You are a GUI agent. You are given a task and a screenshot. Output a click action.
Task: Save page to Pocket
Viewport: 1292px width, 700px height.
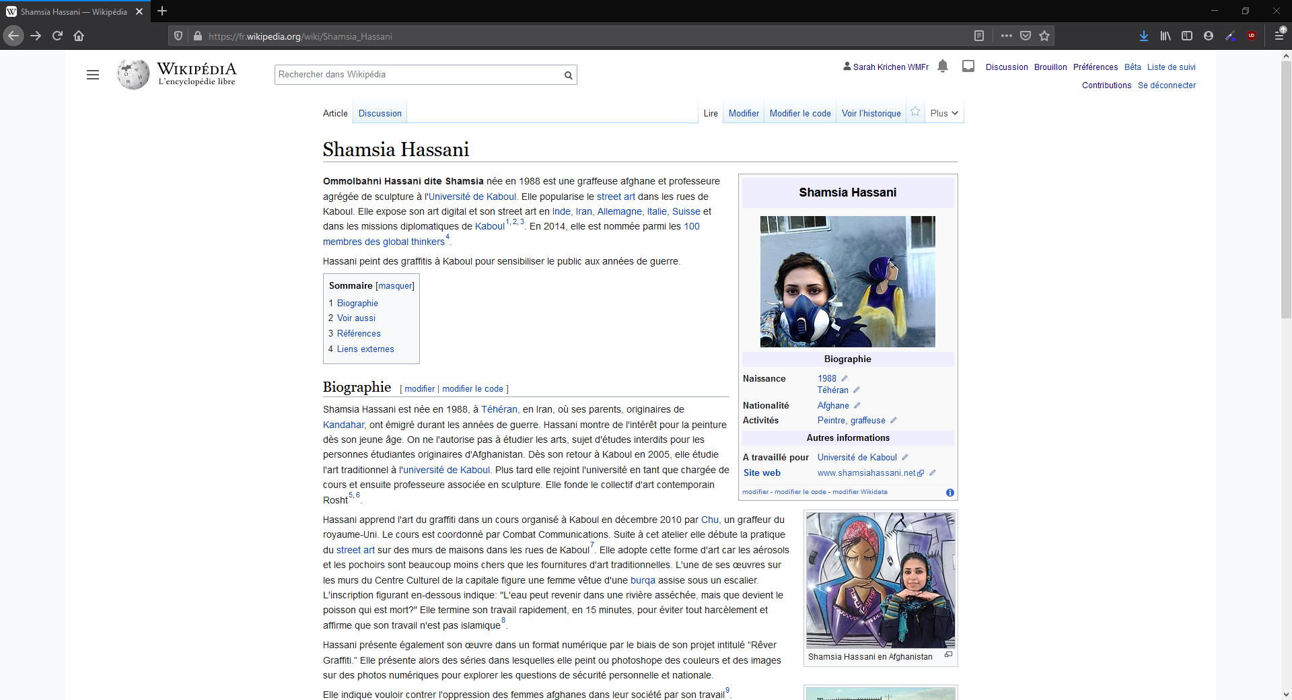[1026, 36]
